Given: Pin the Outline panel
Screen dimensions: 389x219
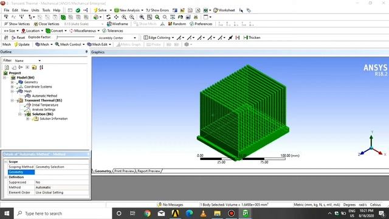Looking at the screenshot, I should [x=86, y=52].
